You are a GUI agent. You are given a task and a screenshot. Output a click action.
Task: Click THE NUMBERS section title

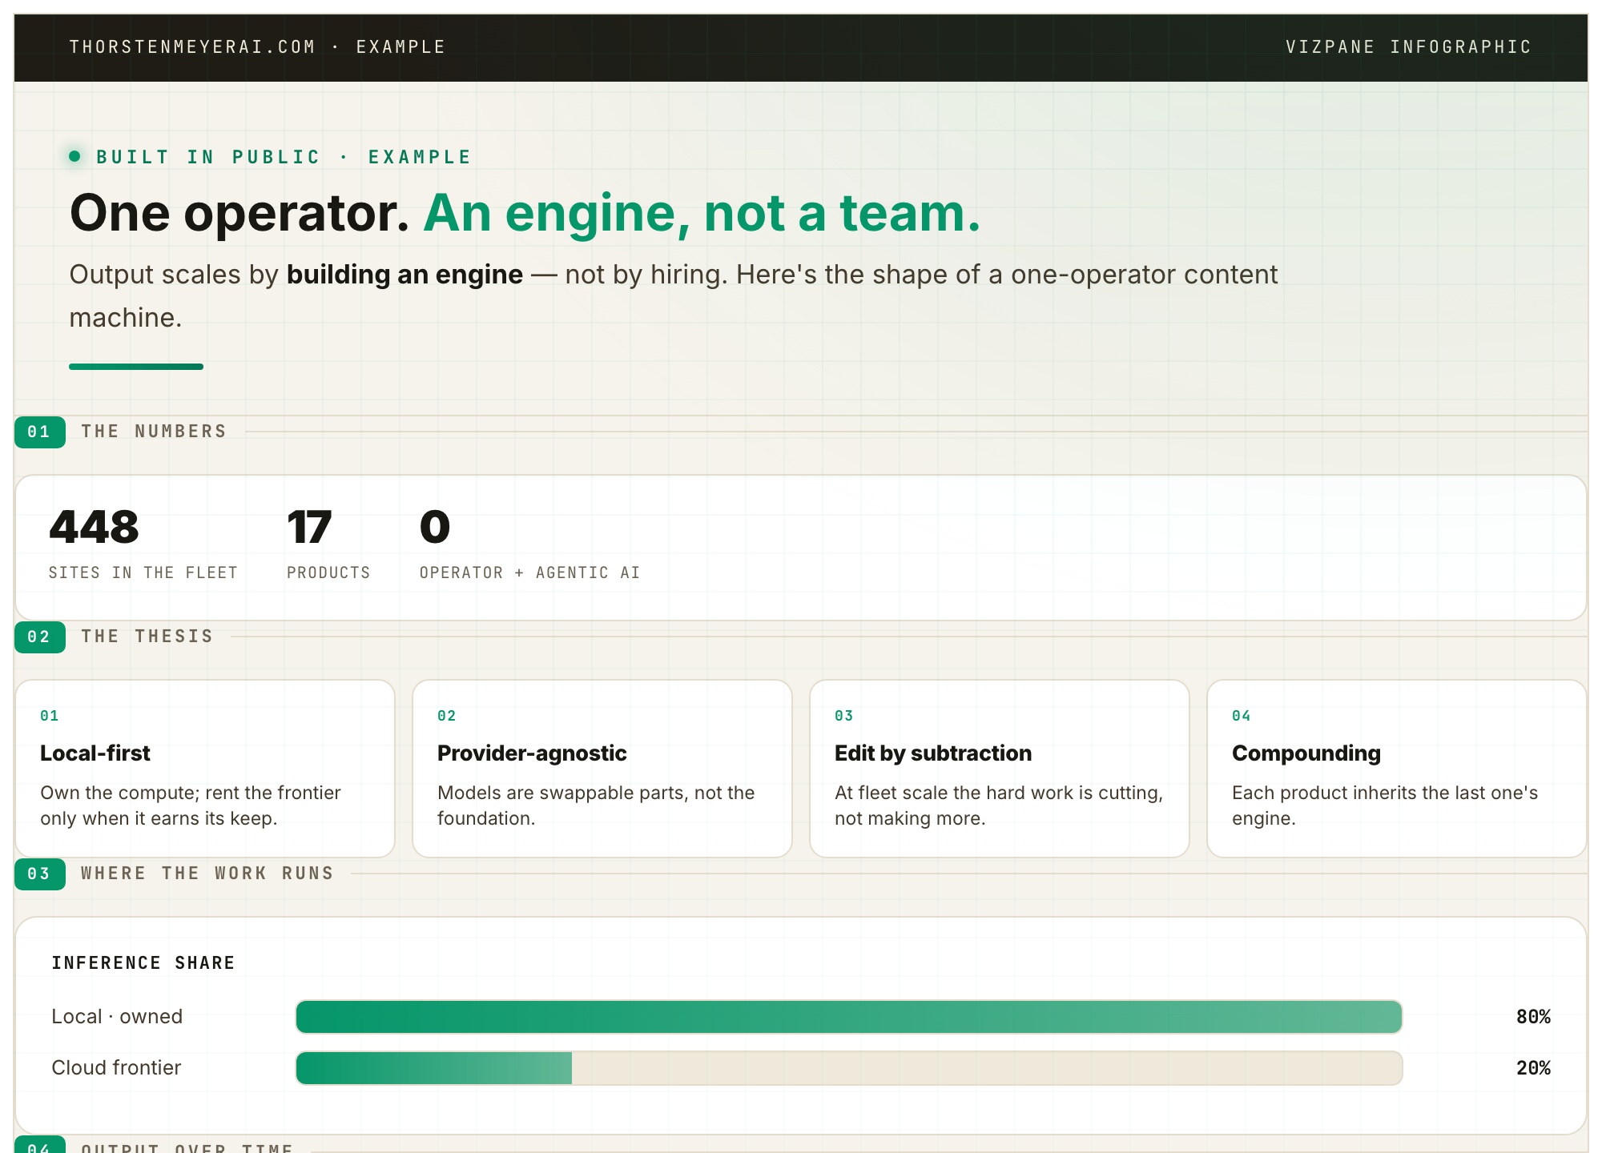pos(154,432)
